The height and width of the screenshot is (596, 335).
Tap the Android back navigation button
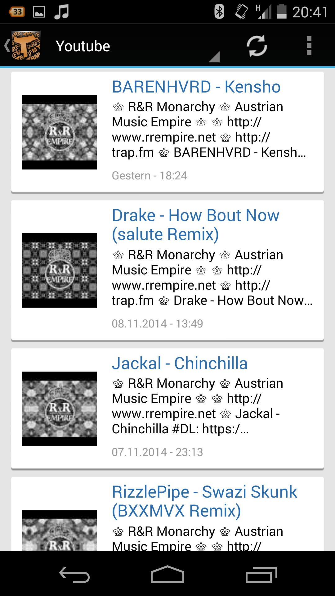pyautogui.click(x=74, y=575)
